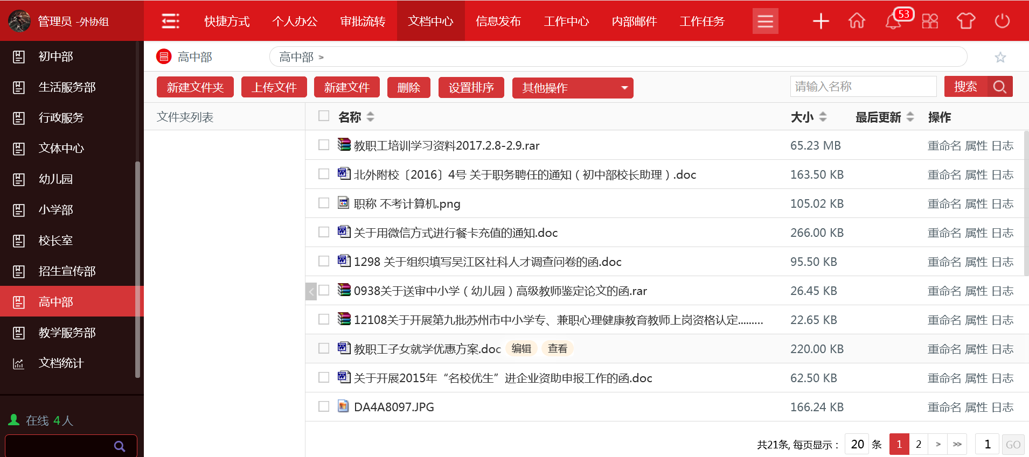Favorite this folder with star icon
Image resolution: width=1029 pixels, height=457 pixels.
(1000, 57)
